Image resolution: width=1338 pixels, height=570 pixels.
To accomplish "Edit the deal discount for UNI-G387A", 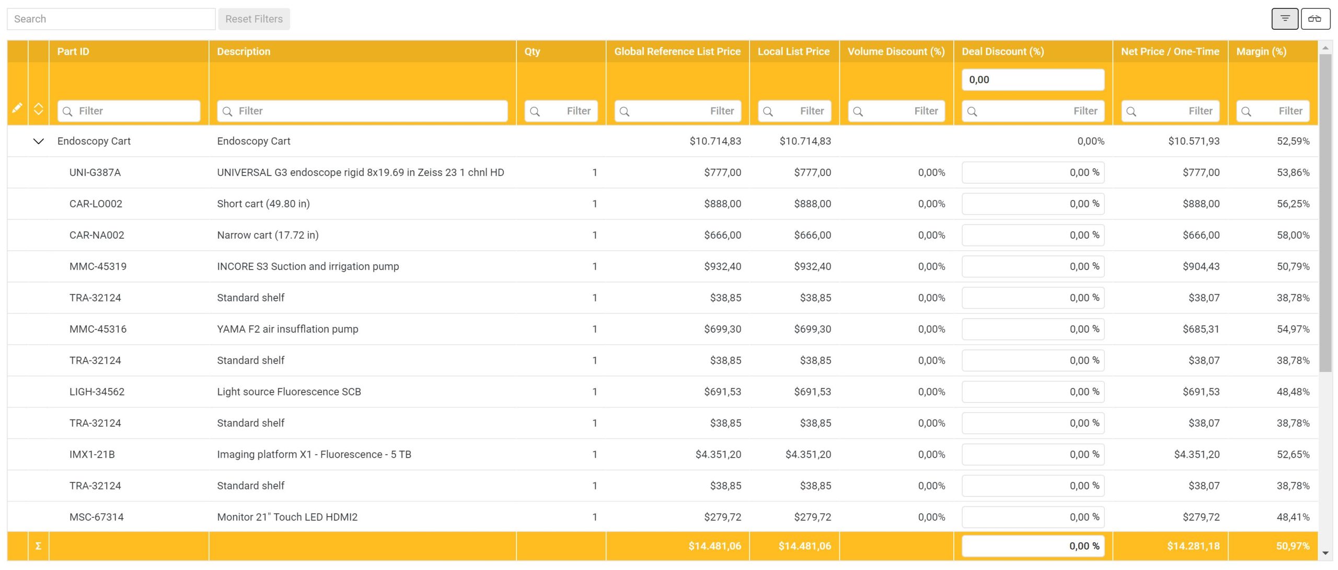I will pyautogui.click(x=1032, y=172).
